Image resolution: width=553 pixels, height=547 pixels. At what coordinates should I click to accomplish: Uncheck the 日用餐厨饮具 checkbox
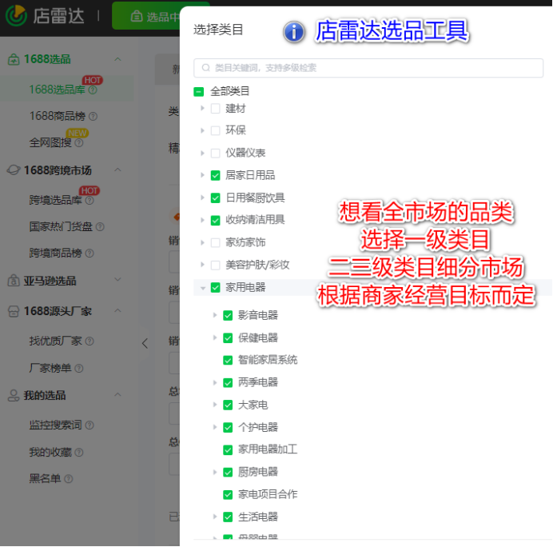tap(216, 198)
